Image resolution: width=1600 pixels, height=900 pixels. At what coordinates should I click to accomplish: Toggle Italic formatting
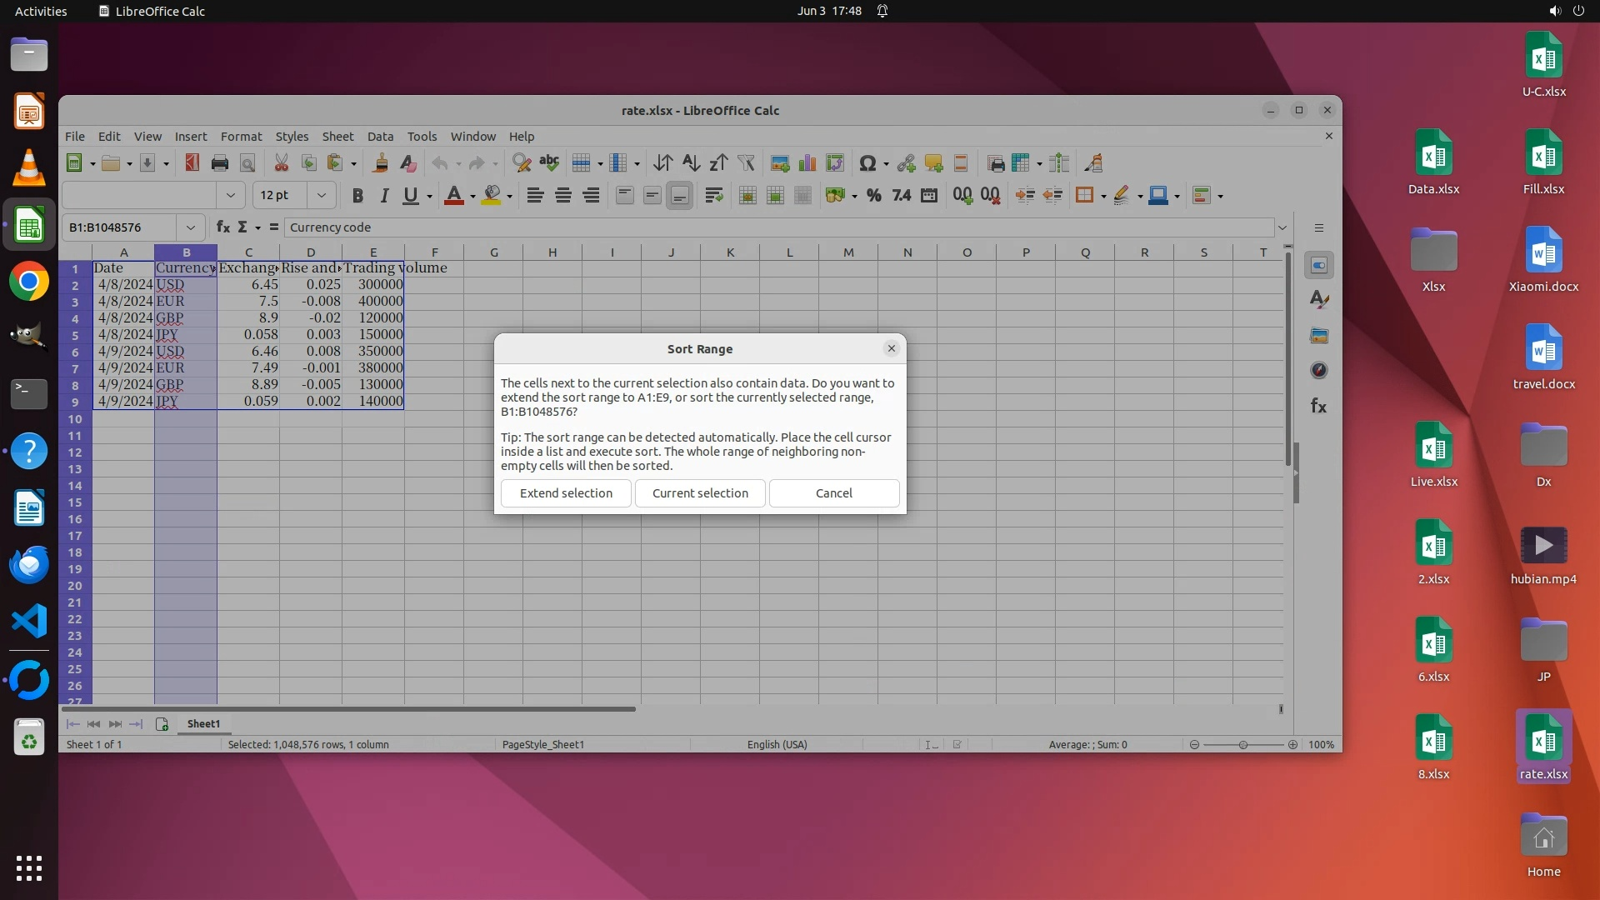point(384,196)
